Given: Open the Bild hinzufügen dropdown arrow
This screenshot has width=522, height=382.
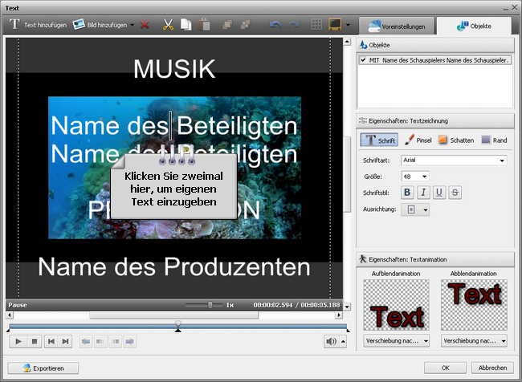Looking at the screenshot, I should [133, 25].
